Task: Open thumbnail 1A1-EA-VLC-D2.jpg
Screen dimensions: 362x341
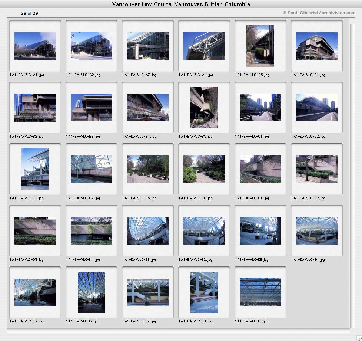Action: click(317, 169)
